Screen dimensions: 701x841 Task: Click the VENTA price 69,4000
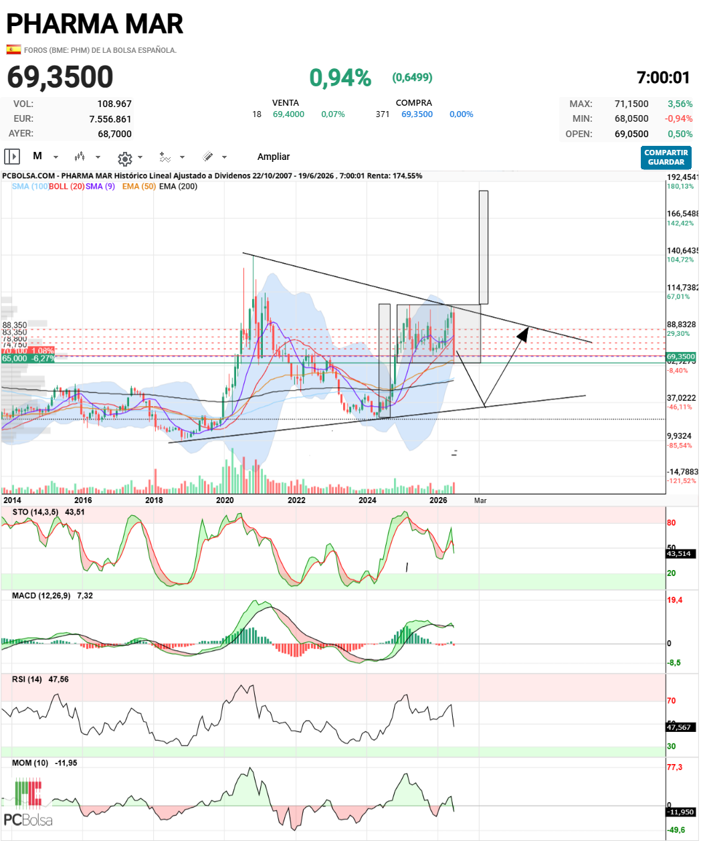tap(288, 114)
